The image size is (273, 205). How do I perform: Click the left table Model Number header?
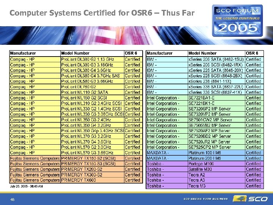click(92, 54)
